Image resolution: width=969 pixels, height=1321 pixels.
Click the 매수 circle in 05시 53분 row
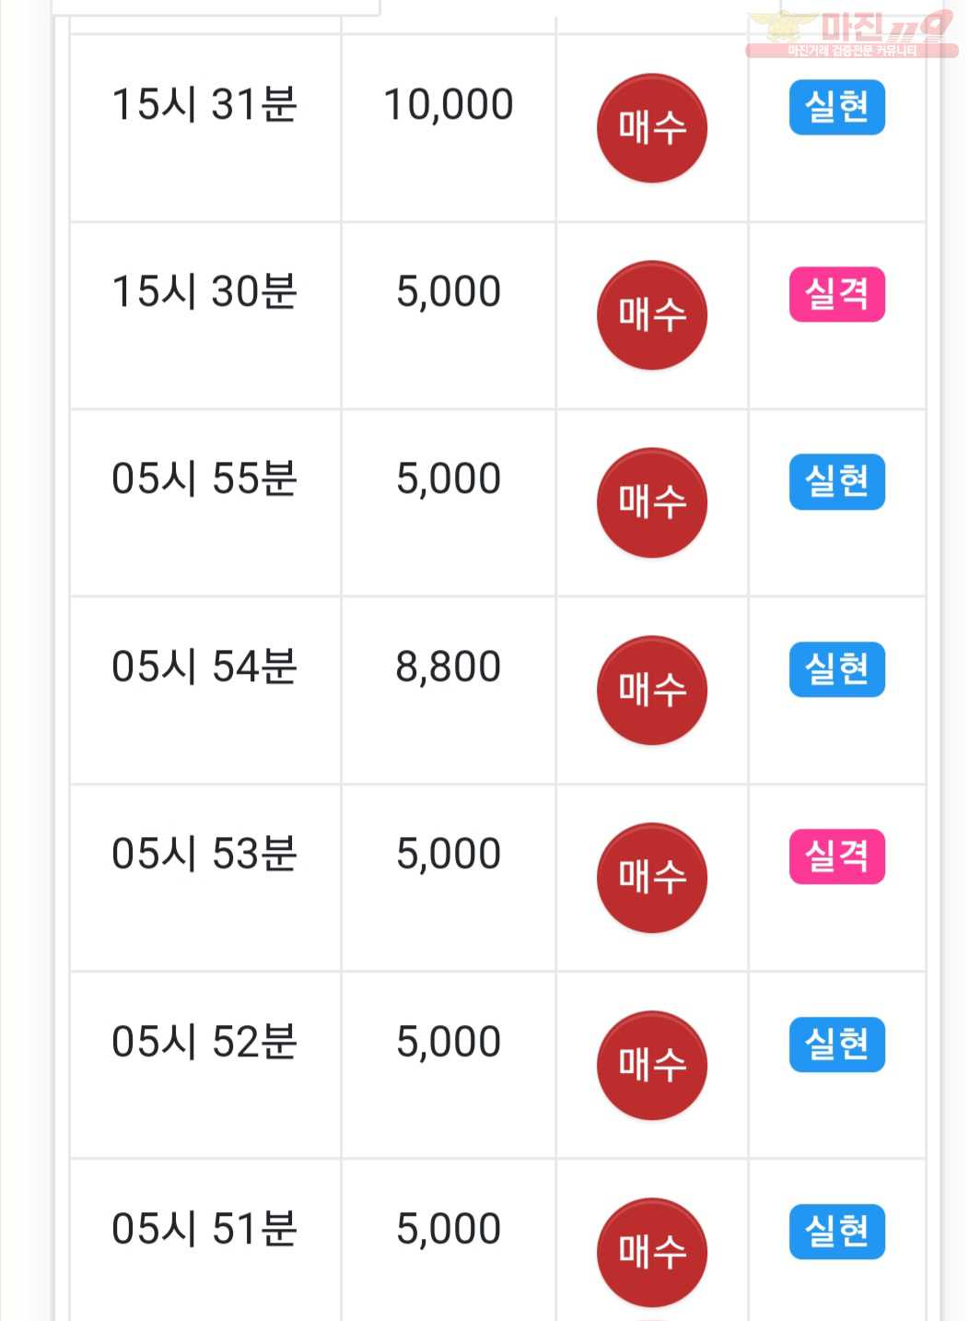tap(652, 878)
